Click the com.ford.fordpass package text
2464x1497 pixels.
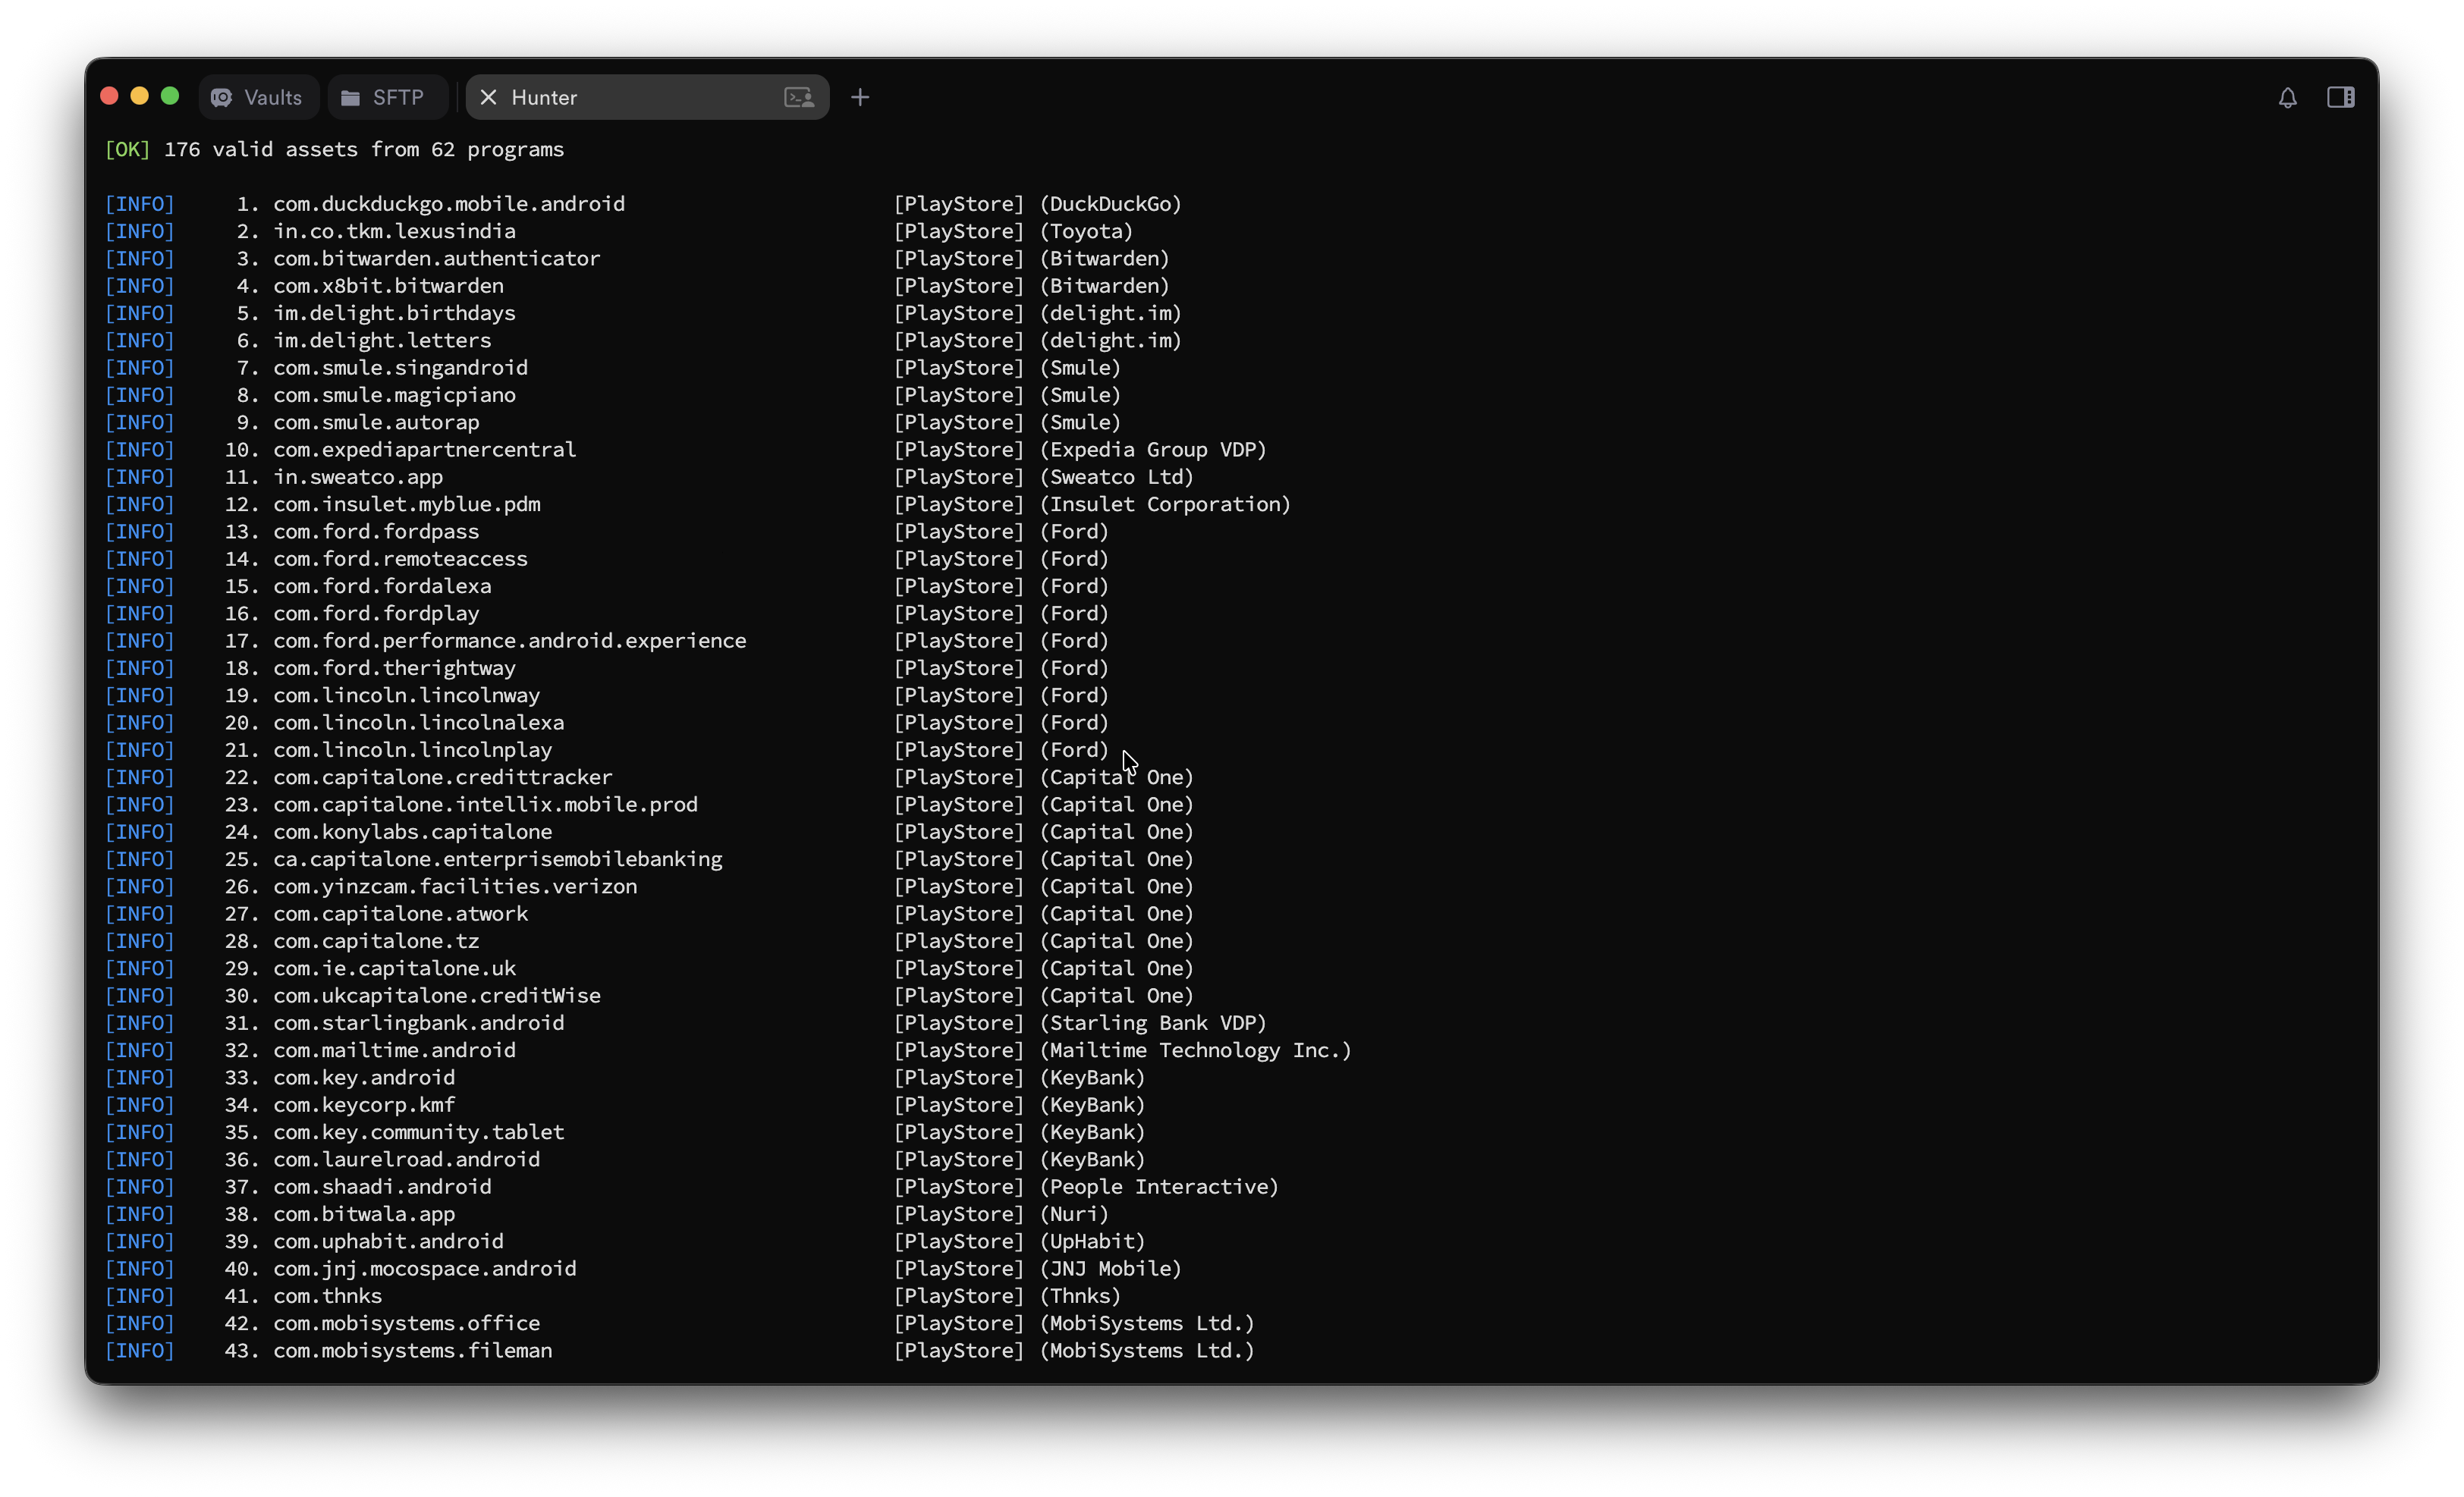pos(376,532)
